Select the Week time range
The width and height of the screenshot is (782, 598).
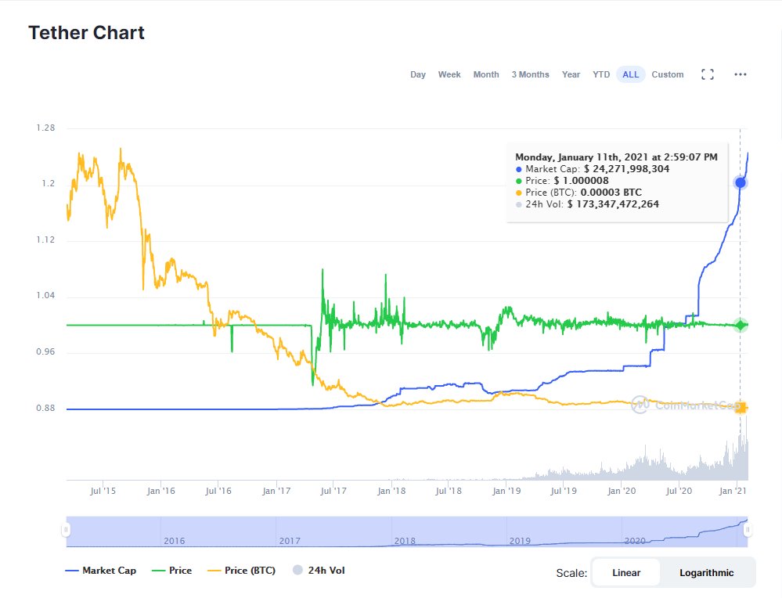pyautogui.click(x=449, y=74)
